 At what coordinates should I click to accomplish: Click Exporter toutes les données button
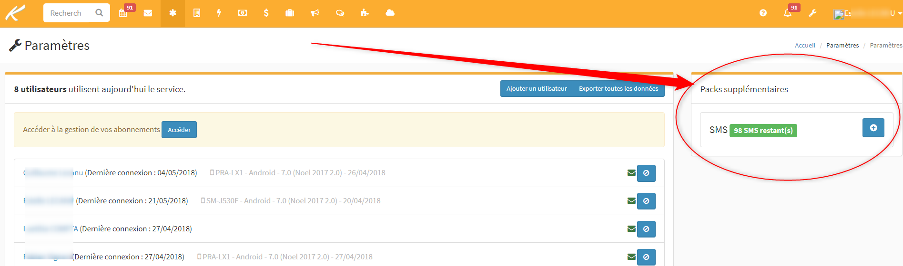click(619, 89)
